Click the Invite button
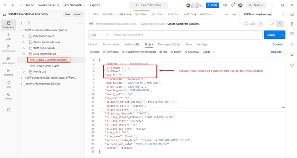 (x=212, y=5)
